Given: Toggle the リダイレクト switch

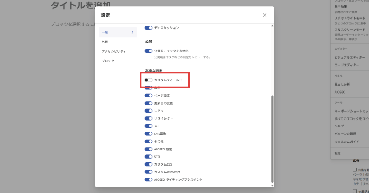Looking at the screenshot, I should (x=149, y=118).
